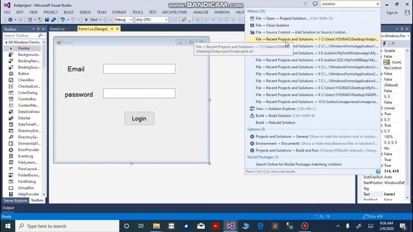413x232 pixels.
Task: Open the EDIT menu
Action: click(20, 12)
